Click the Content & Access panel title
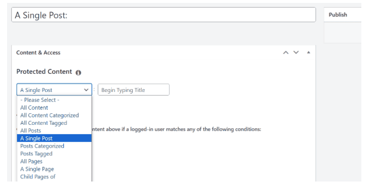The width and height of the screenshot is (368, 189). pyautogui.click(x=38, y=52)
